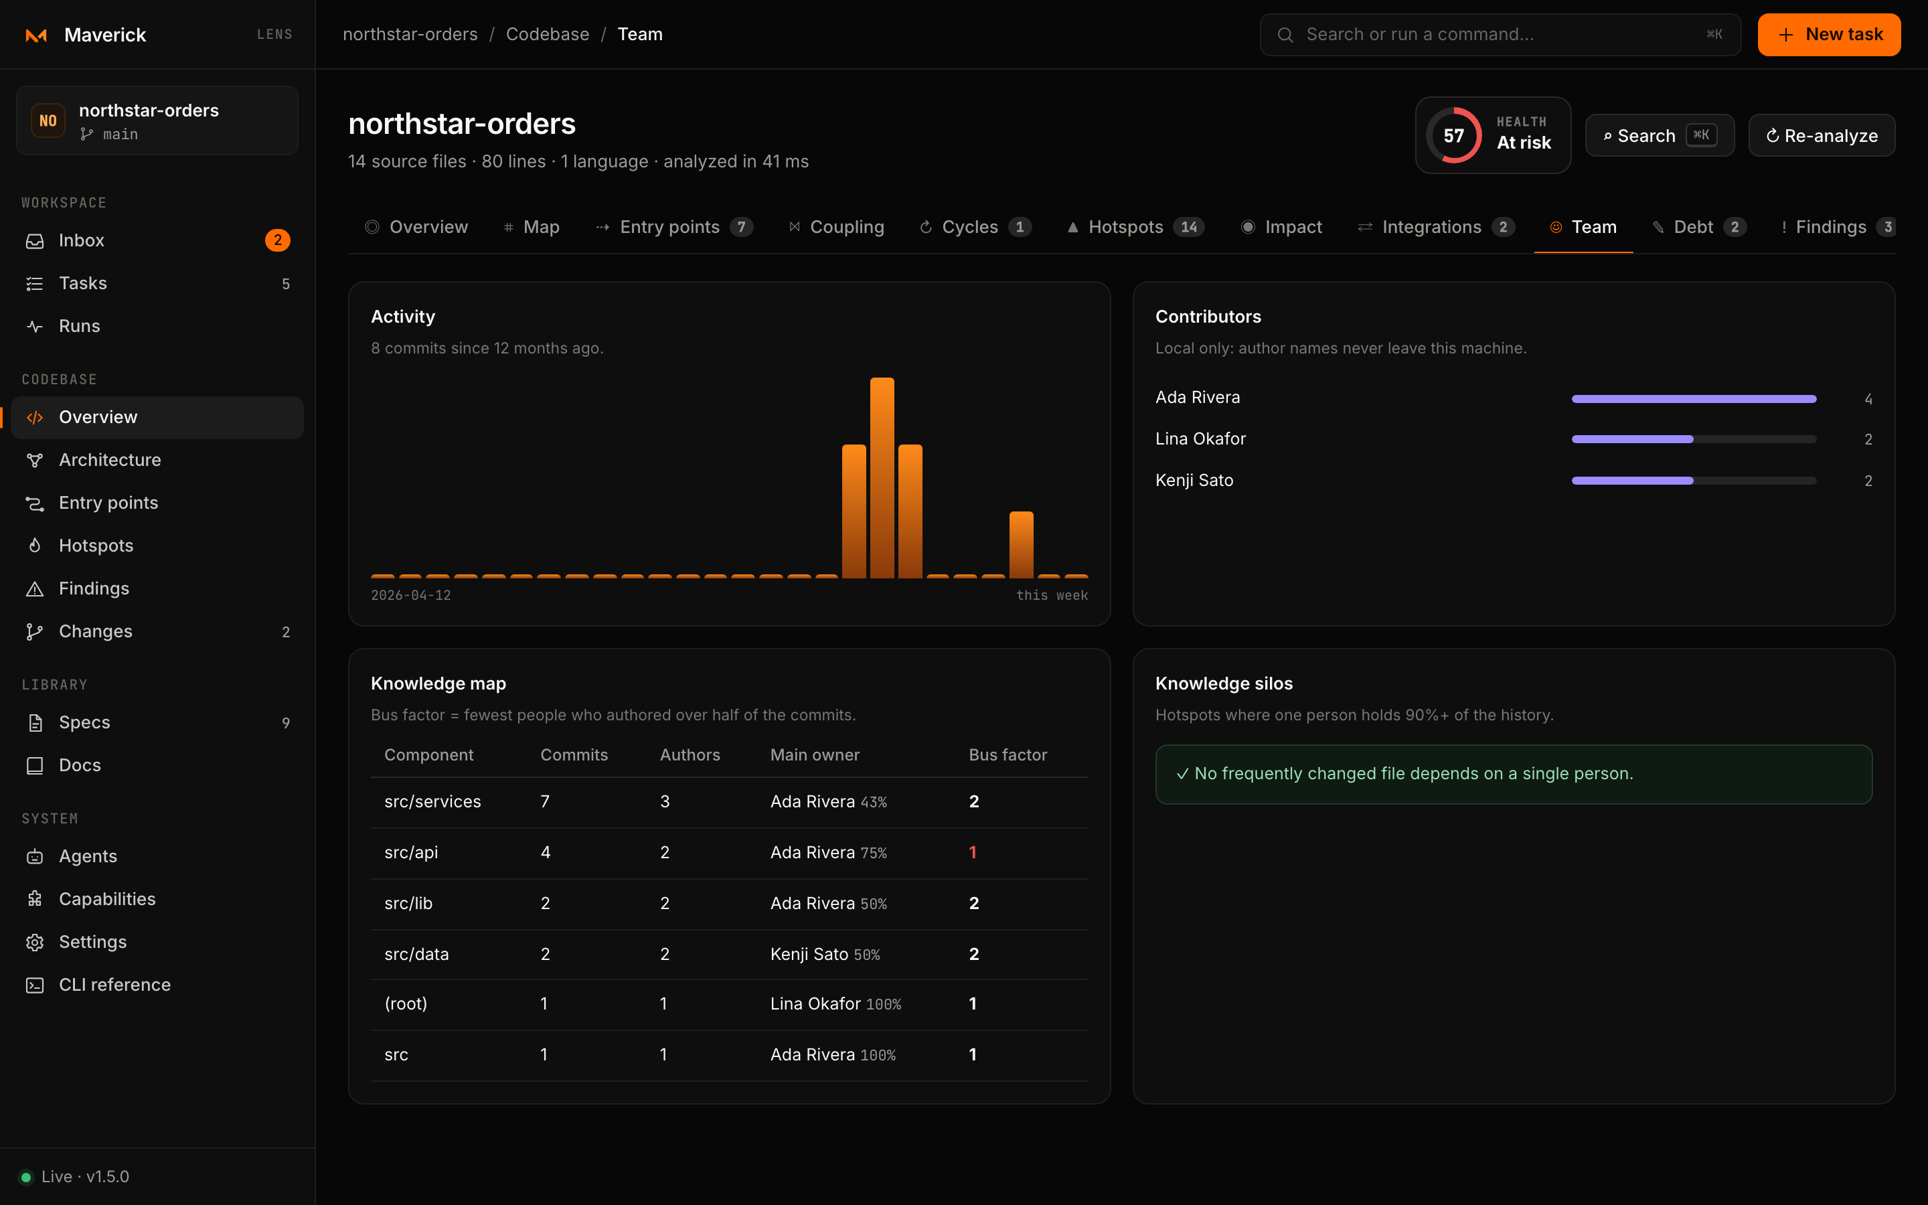Click the Maverick logo icon

[36, 35]
